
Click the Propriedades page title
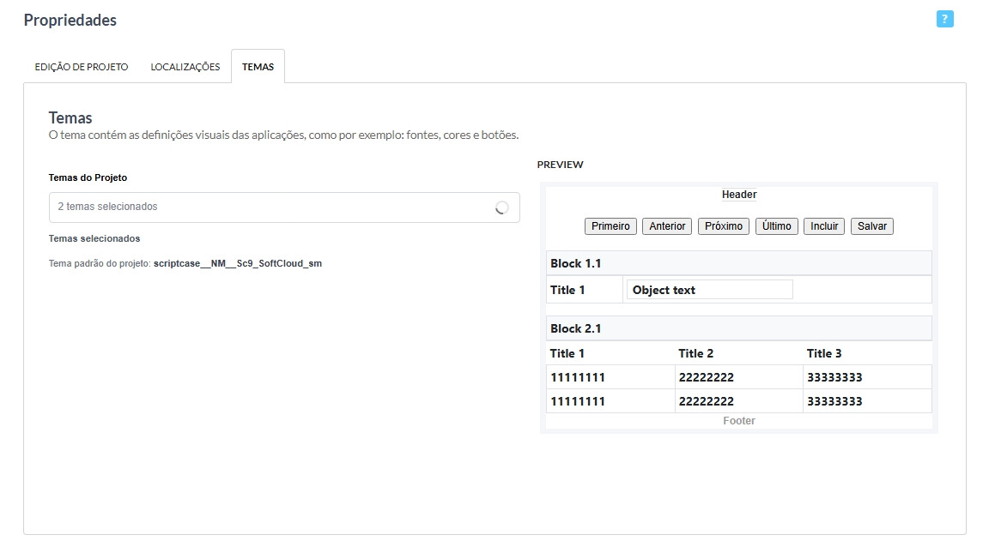70,21
